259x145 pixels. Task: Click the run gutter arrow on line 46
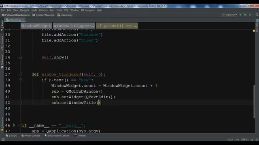pos(14,125)
